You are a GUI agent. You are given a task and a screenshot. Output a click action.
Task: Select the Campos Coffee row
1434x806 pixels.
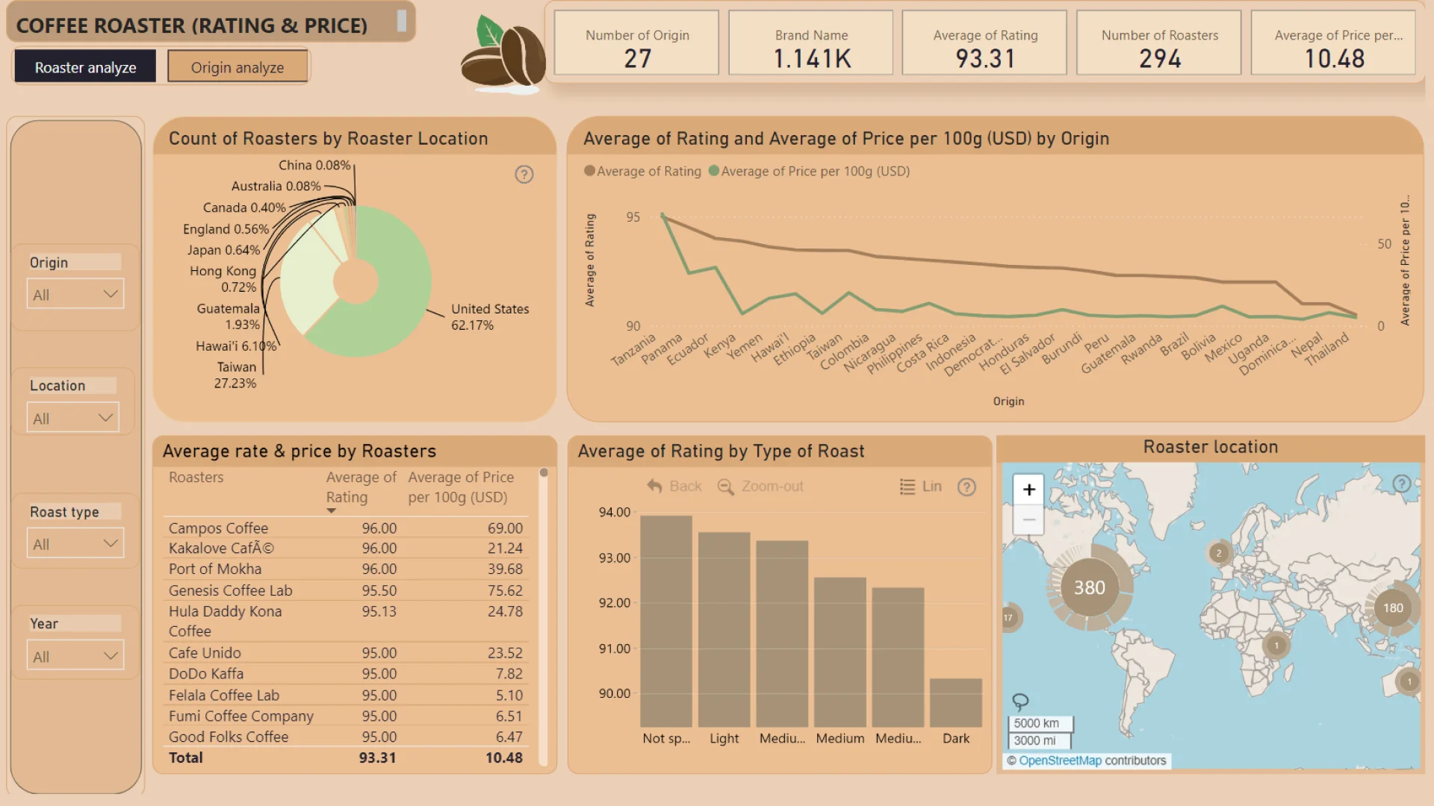pyautogui.click(x=346, y=528)
